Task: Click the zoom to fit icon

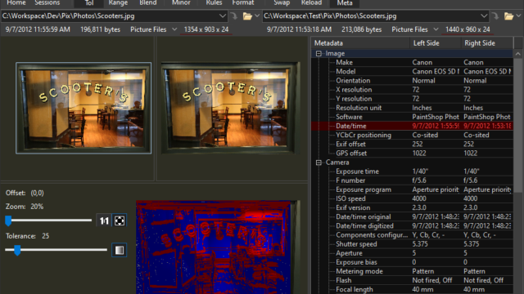Action: (120, 220)
